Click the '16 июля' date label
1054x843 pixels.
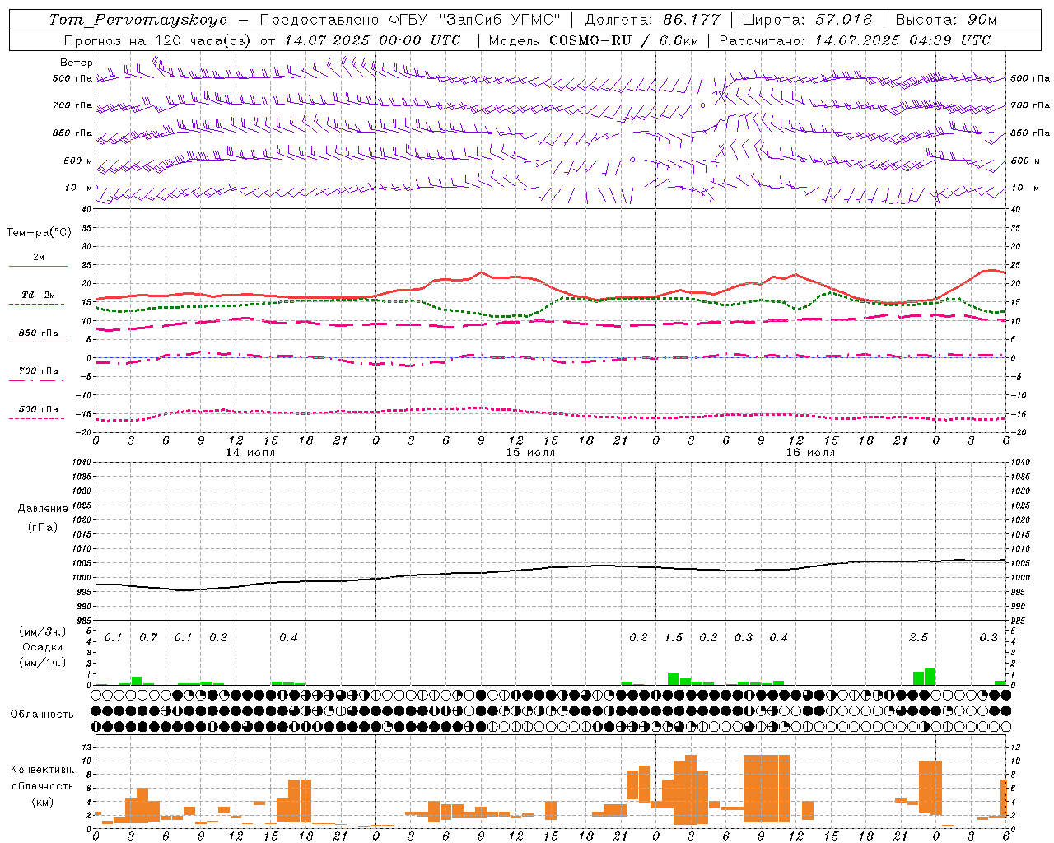click(810, 453)
